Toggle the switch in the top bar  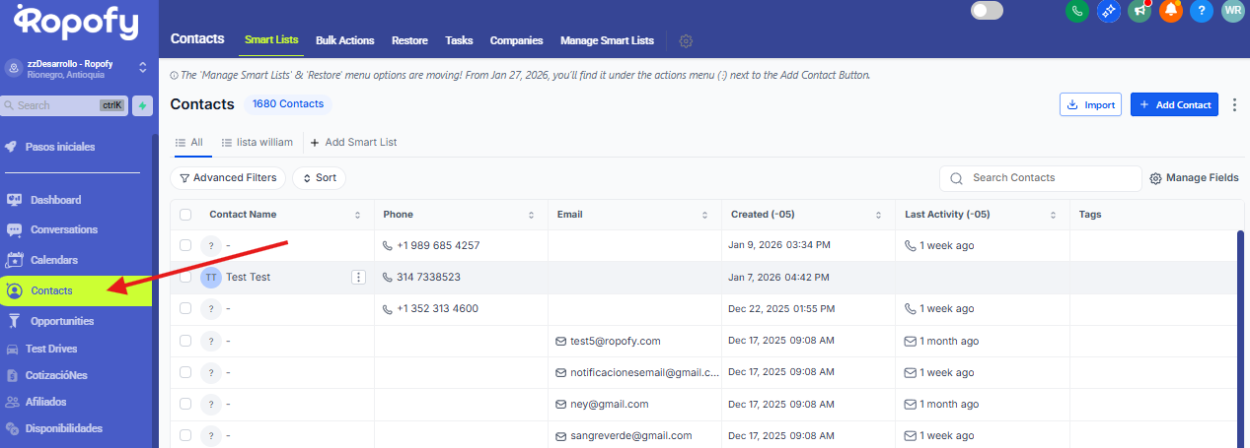click(x=987, y=11)
